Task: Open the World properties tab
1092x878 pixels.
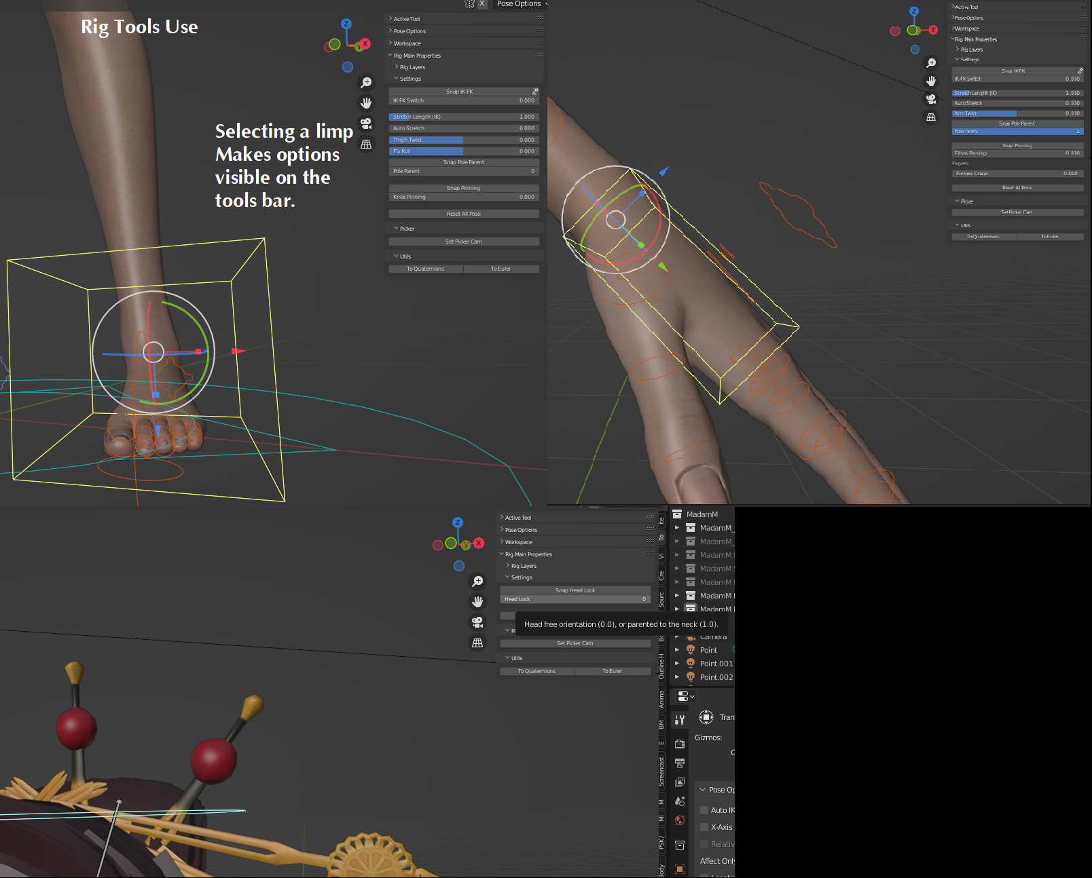Action: (680, 820)
